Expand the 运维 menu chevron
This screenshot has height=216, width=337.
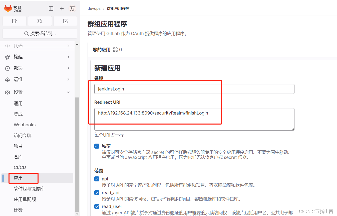coord(68,79)
